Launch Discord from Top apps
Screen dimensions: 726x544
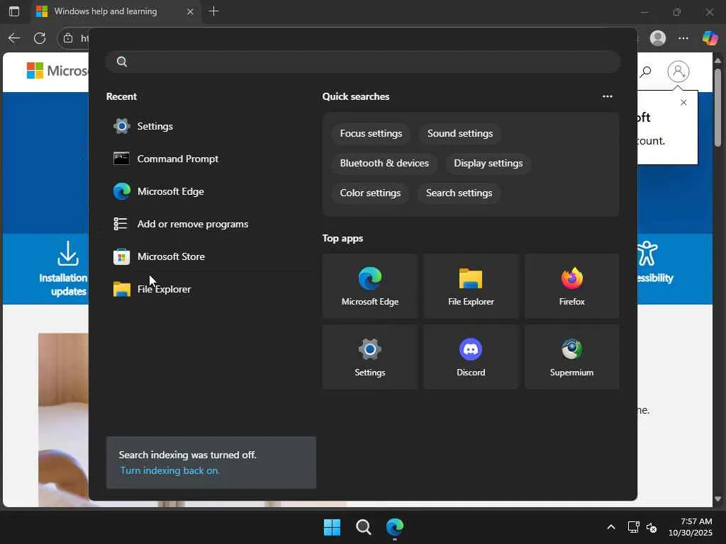tap(471, 357)
